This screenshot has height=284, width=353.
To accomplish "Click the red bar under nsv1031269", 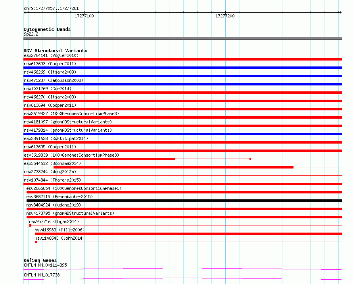I will click(182, 93).
